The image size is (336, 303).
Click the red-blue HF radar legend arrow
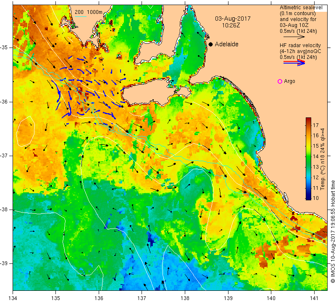[x=294, y=63]
